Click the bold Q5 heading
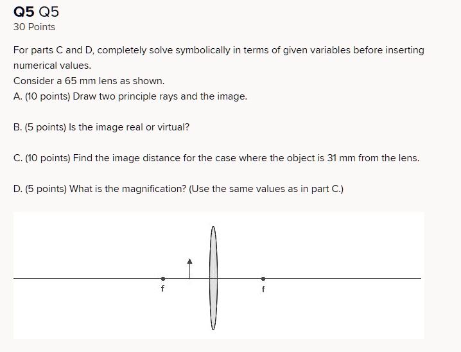The image size is (461, 352). coord(24,12)
